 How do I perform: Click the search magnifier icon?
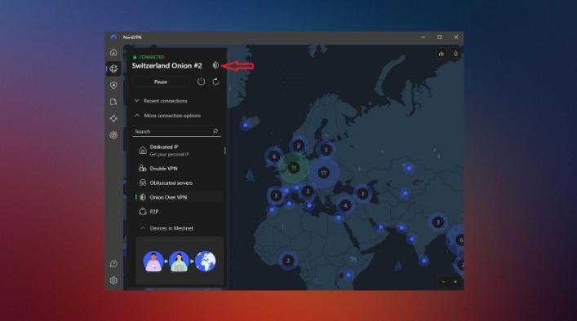pos(215,131)
